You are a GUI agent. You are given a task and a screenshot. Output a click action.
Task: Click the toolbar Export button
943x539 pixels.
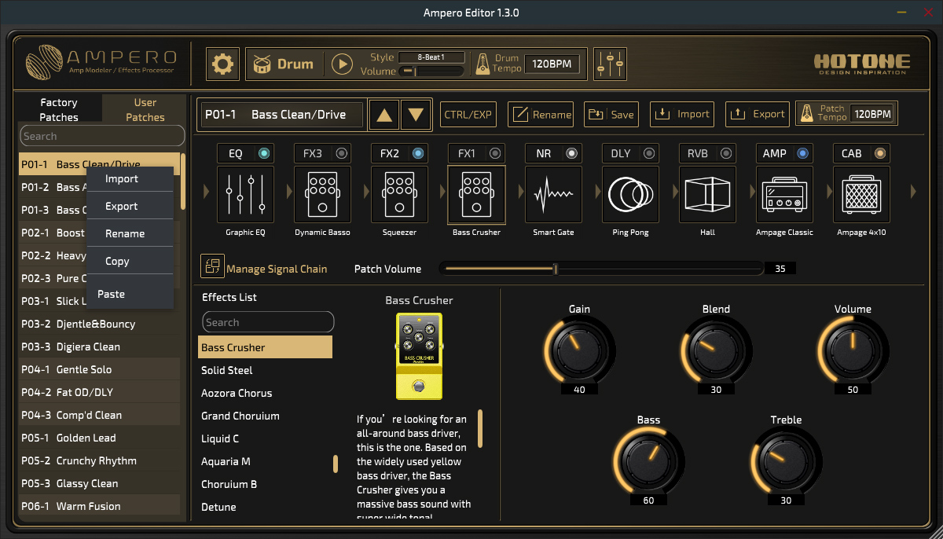[758, 114]
